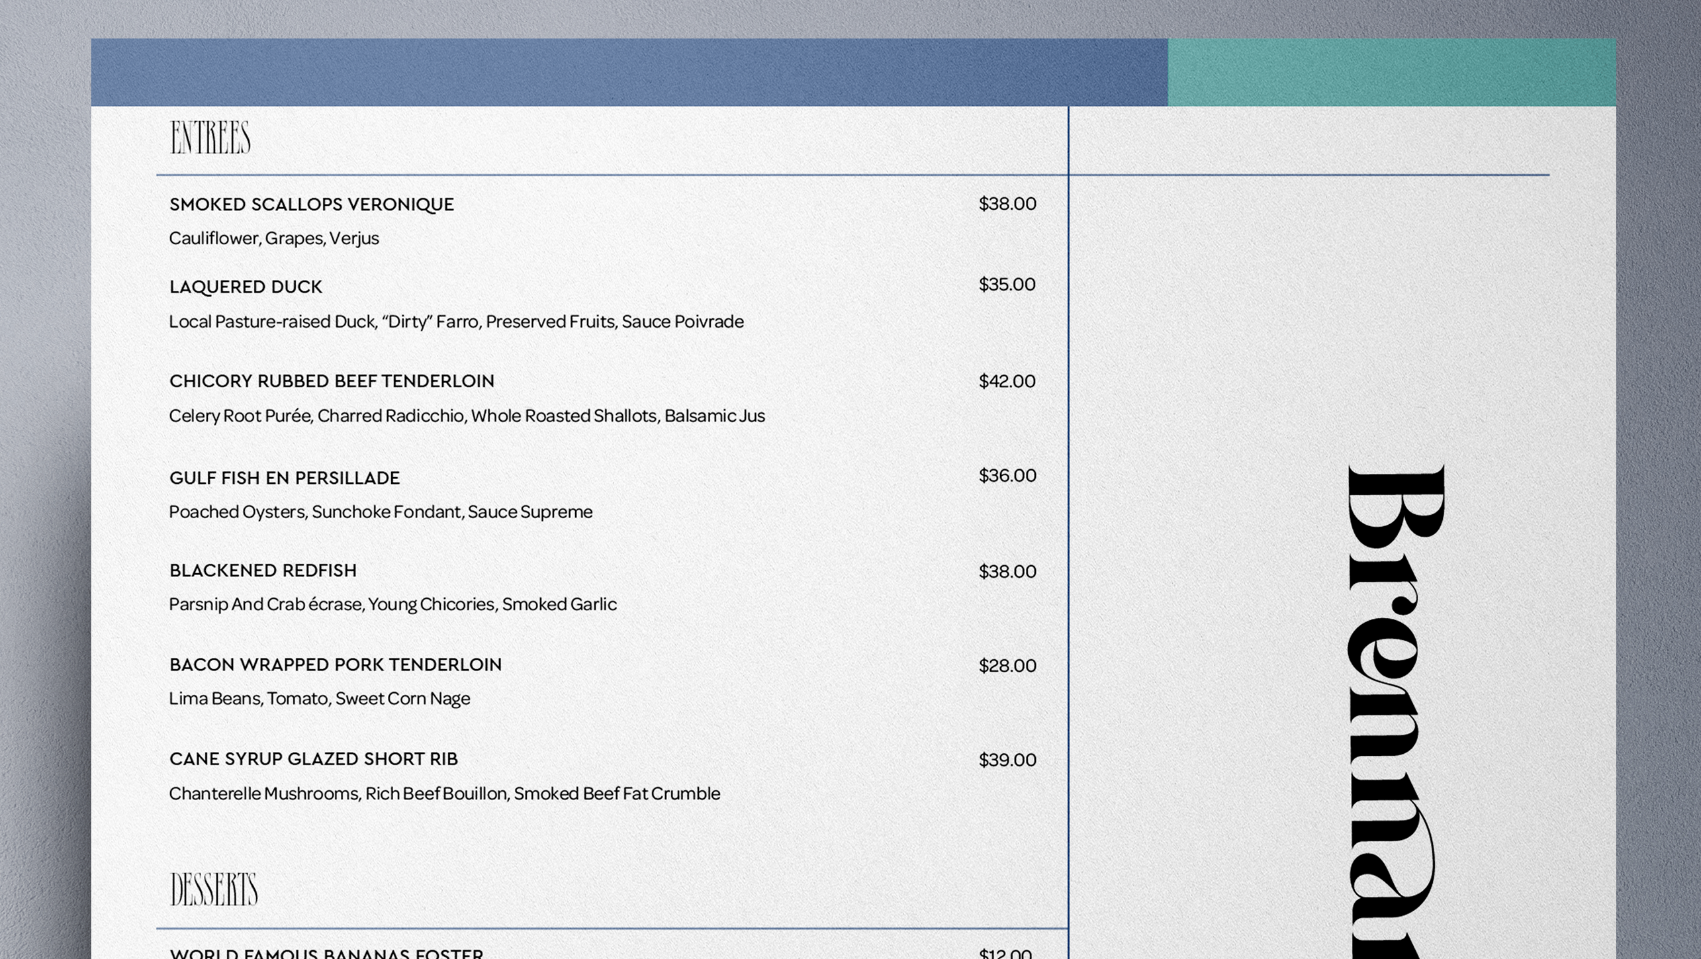Select the CANE SYRUP GLAZED SHORT RIB title

[314, 759]
